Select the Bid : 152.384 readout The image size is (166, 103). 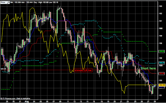click(16, 2)
